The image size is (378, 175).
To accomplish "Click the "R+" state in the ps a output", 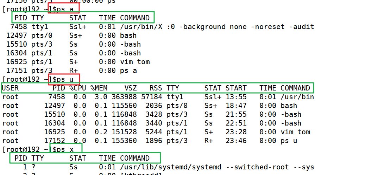I will [x=74, y=70].
